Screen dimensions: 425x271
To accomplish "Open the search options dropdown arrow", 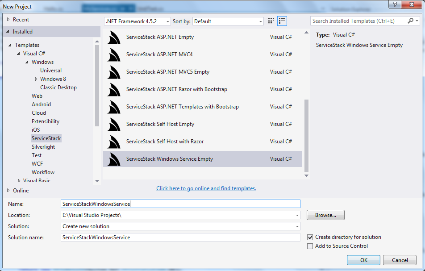I will 417,21.
